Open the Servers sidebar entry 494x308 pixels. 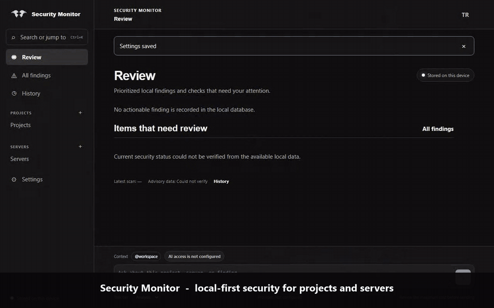click(20, 159)
